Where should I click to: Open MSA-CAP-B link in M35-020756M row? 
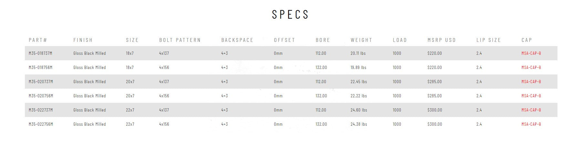click(x=531, y=96)
